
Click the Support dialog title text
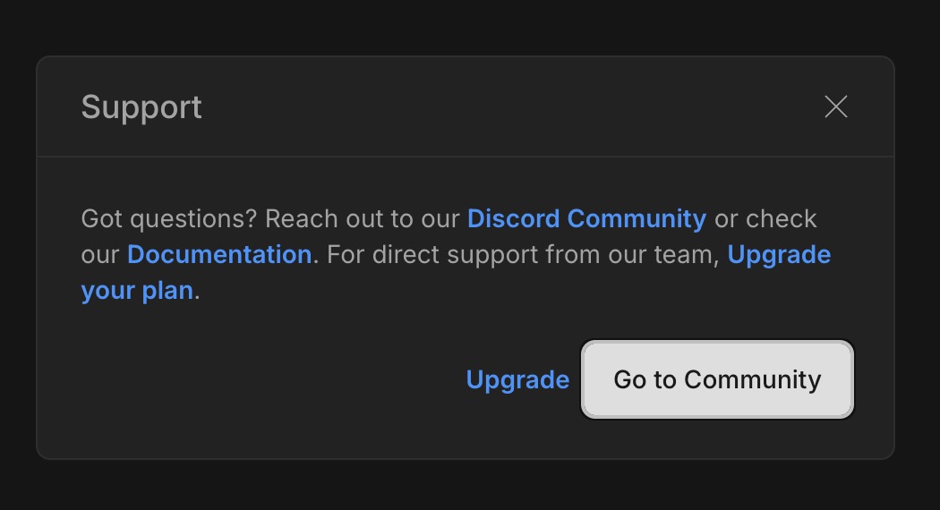(x=141, y=108)
